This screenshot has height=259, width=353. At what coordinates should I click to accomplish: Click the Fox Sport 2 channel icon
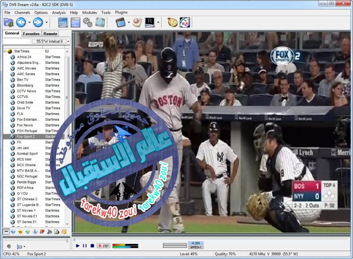click(12, 136)
